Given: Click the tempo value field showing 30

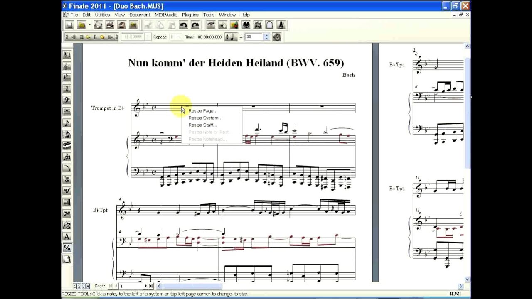Looking at the screenshot, I should pos(254,37).
